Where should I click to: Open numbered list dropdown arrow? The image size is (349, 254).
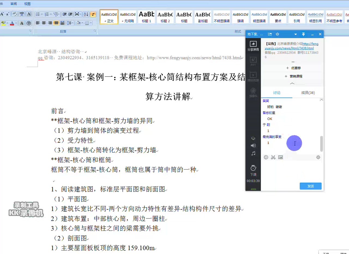click(x=51, y=14)
